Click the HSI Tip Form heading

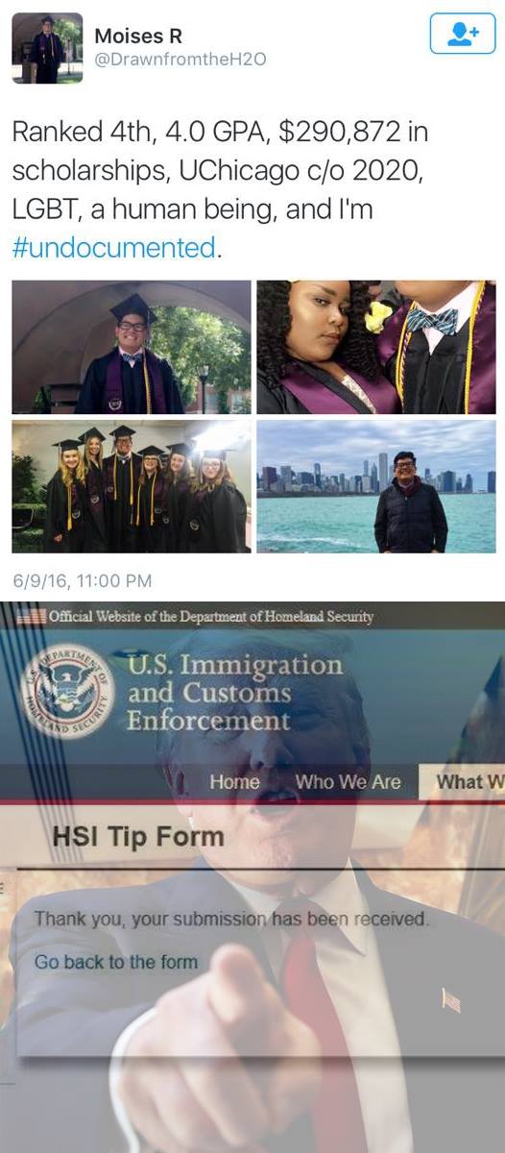(137, 837)
